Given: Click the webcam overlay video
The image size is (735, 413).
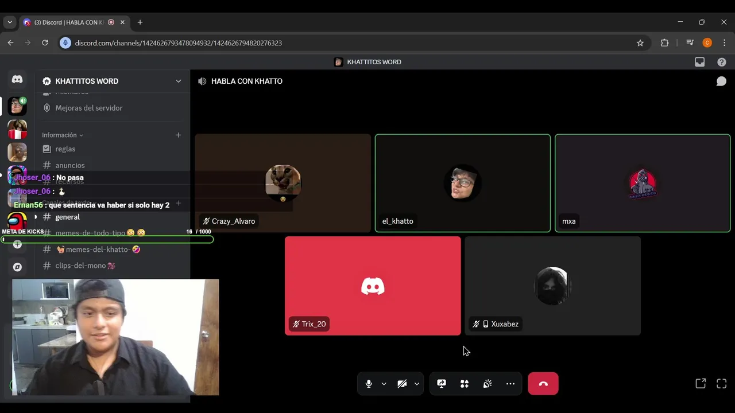Looking at the screenshot, I should coord(115,337).
